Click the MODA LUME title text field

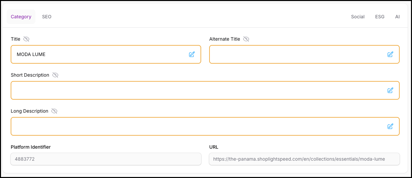100,54
